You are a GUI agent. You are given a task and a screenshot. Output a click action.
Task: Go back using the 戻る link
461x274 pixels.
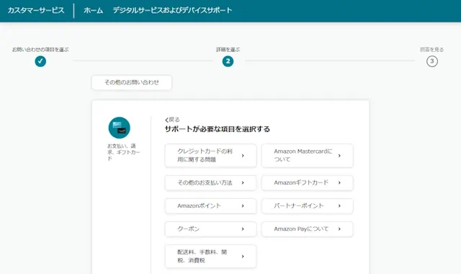(172, 120)
